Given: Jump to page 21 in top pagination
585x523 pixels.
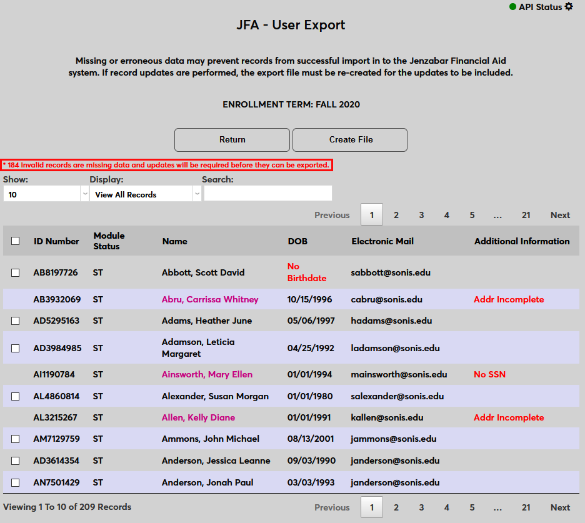Looking at the screenshot, I should [526, 215].
